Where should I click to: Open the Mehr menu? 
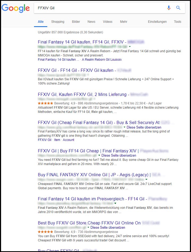(124, 22)
